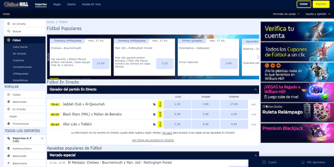Open Cupones in Fútbol menu
The height and width of the screenshot is (167, 334).
18,60
